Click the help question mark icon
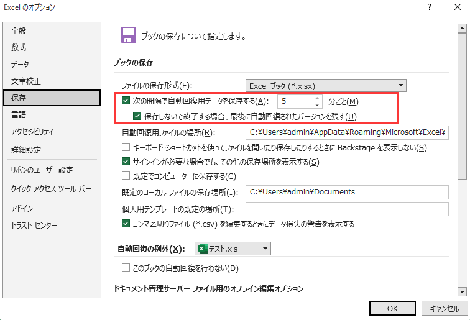 coord(430,7)
